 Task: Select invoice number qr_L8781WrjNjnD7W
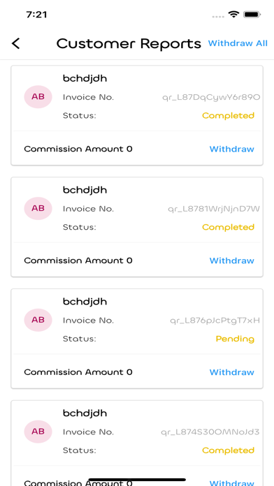coord(214,209)
